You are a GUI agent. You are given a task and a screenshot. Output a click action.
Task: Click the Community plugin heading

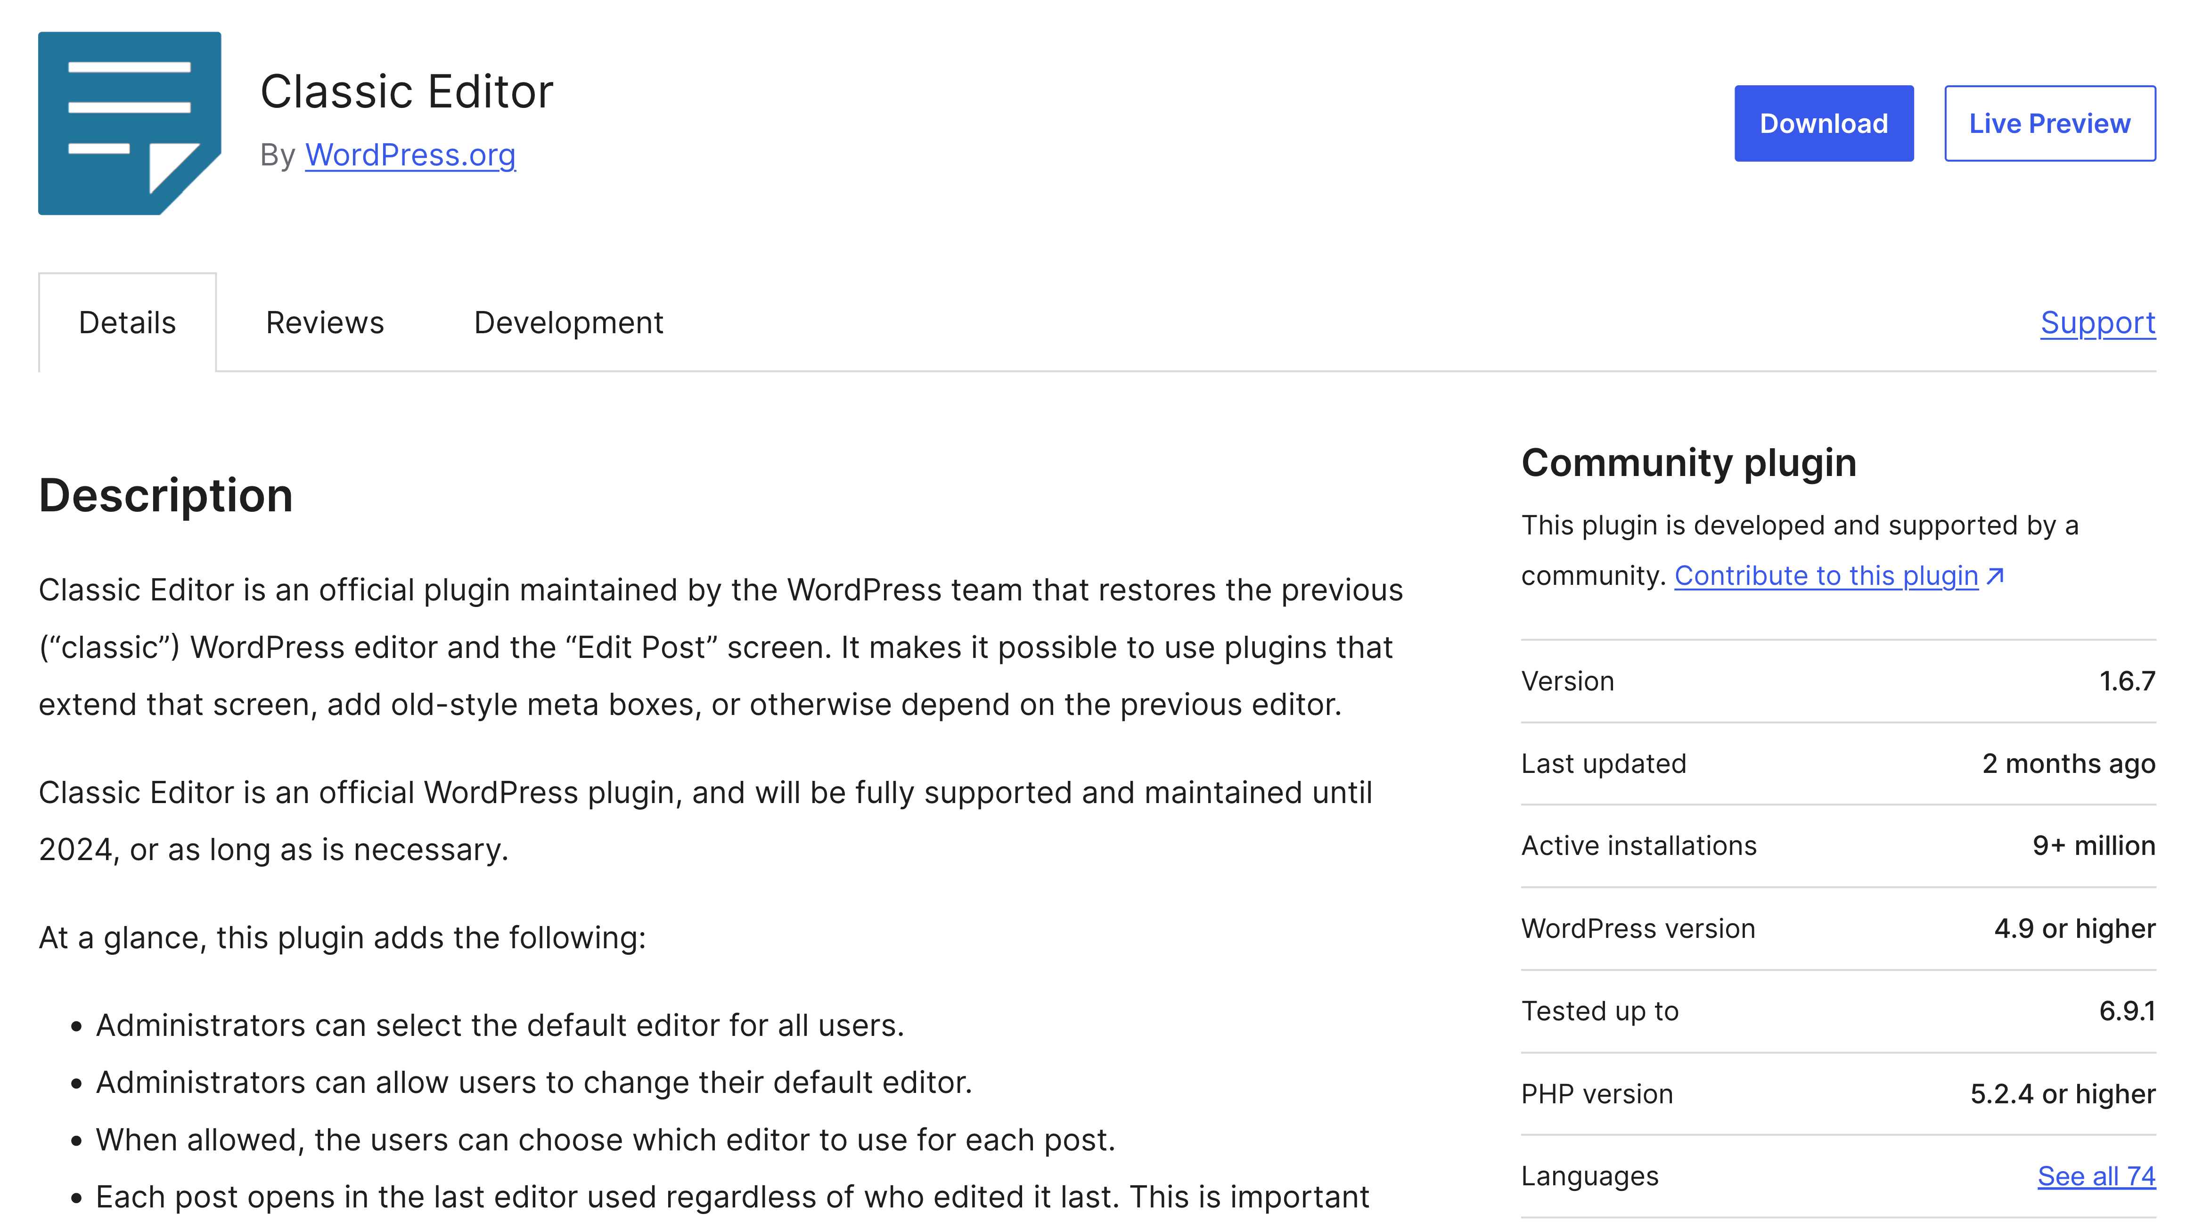1688,463
